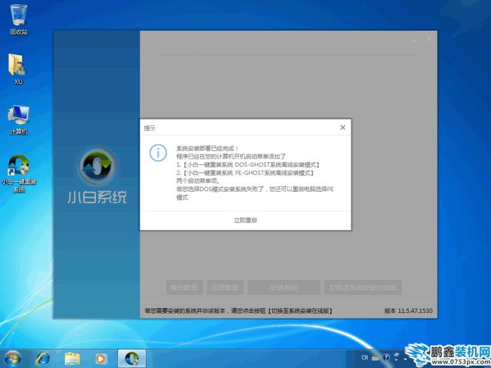
Task: Click the 小白系统 logo in the left panel
Action: tap(97, 176)
